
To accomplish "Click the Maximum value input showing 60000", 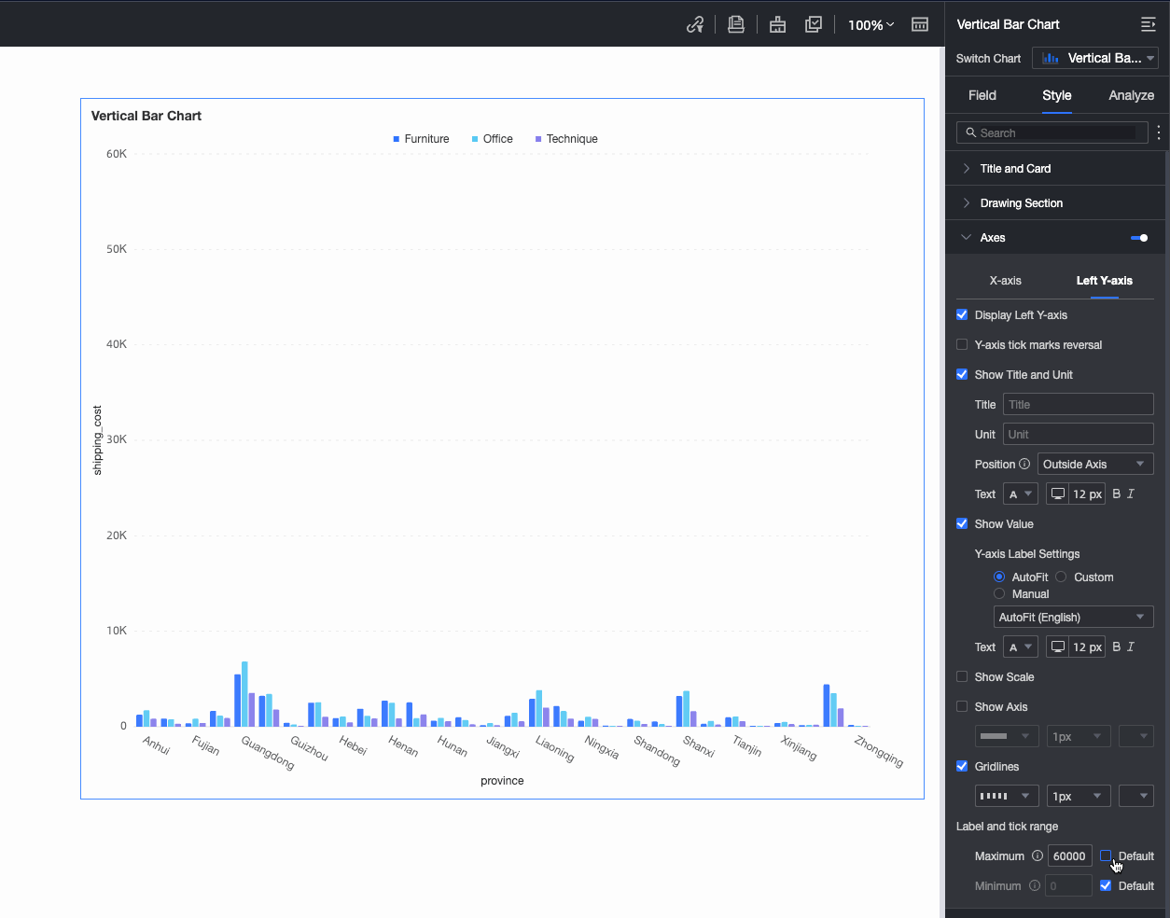I will coord(1069,855).
